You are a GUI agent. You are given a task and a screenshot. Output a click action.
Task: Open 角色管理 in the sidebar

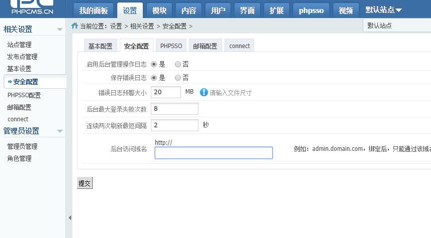[19, 158]
